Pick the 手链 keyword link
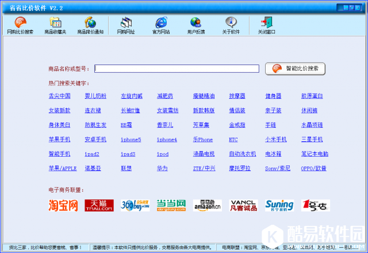 tap(271, 125)
